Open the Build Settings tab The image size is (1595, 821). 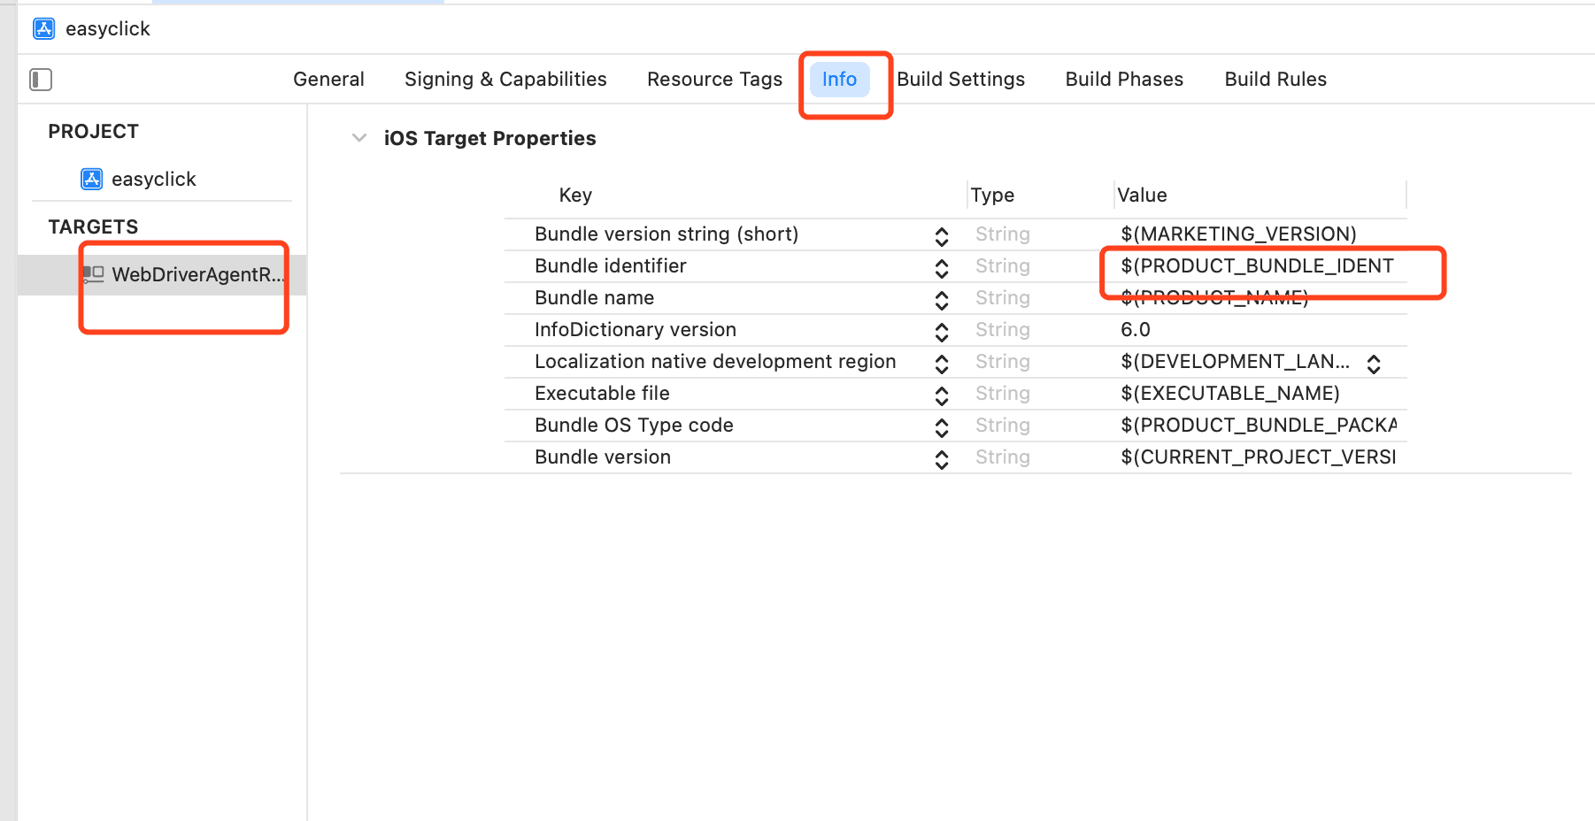coord(960,80)
